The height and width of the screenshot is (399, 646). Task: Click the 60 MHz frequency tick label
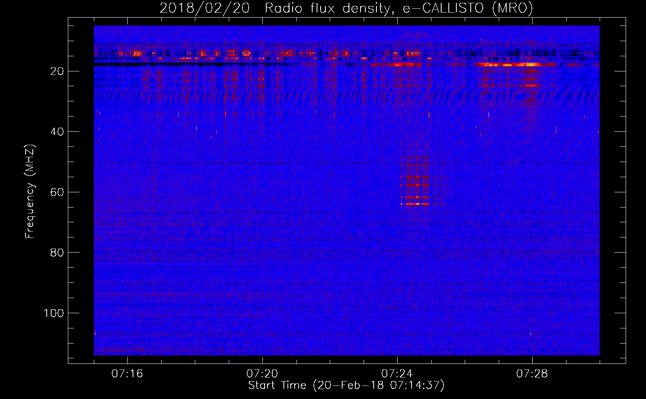(57, 192)
